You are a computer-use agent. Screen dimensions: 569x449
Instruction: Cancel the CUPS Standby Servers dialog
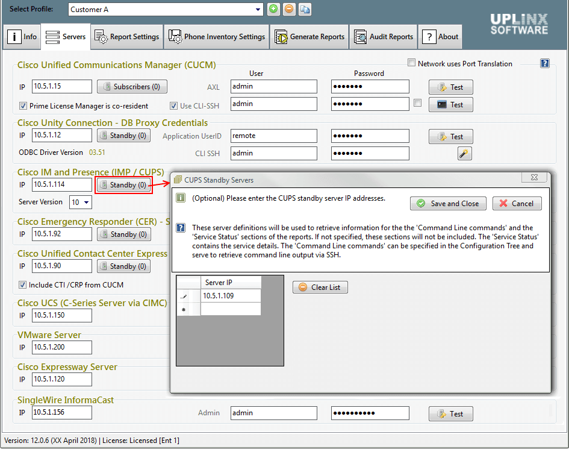coord(517,204)
